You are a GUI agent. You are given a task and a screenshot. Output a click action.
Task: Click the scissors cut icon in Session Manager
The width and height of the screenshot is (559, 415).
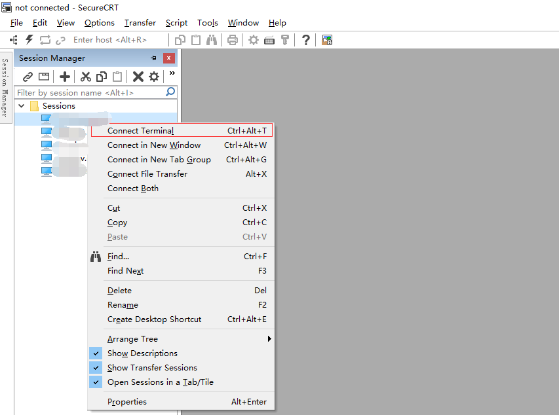pos(85,77)
